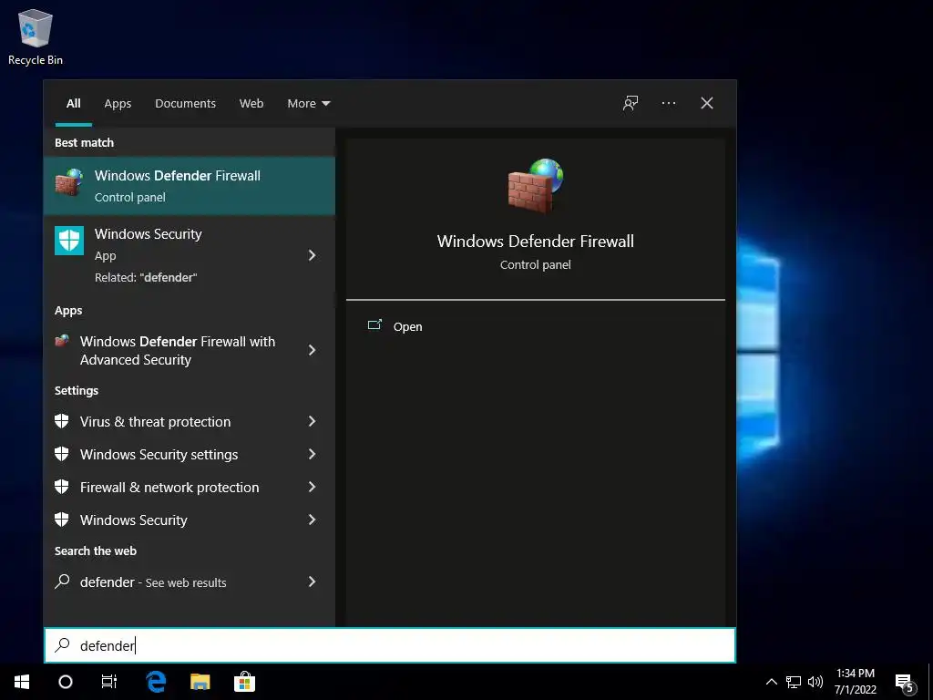
Task: Switch to the Apps search tab
Action: pyautogui.click(x=118, y=104)
